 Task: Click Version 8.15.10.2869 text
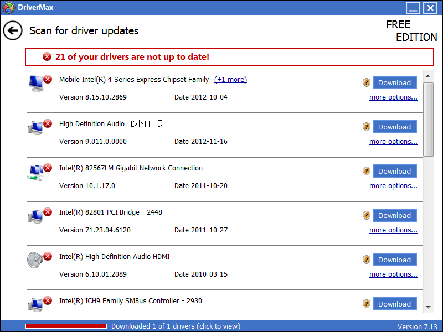(93, 97)
